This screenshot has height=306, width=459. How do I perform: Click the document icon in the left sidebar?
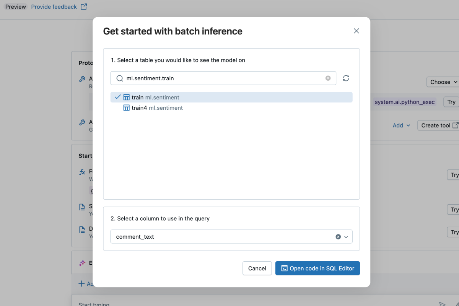click(x=82, y=207)
